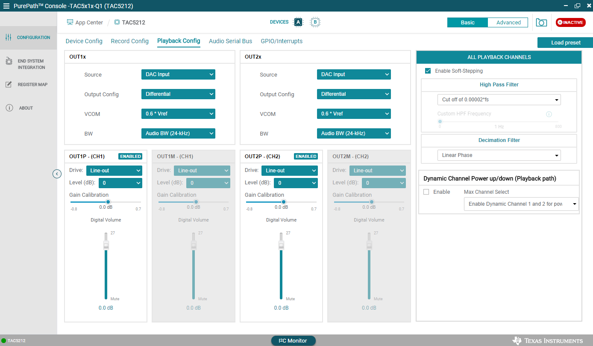This screenshot has height=346, width=593.
Task: Open OUT1x Source dropdown
Action: click(178, 74)
